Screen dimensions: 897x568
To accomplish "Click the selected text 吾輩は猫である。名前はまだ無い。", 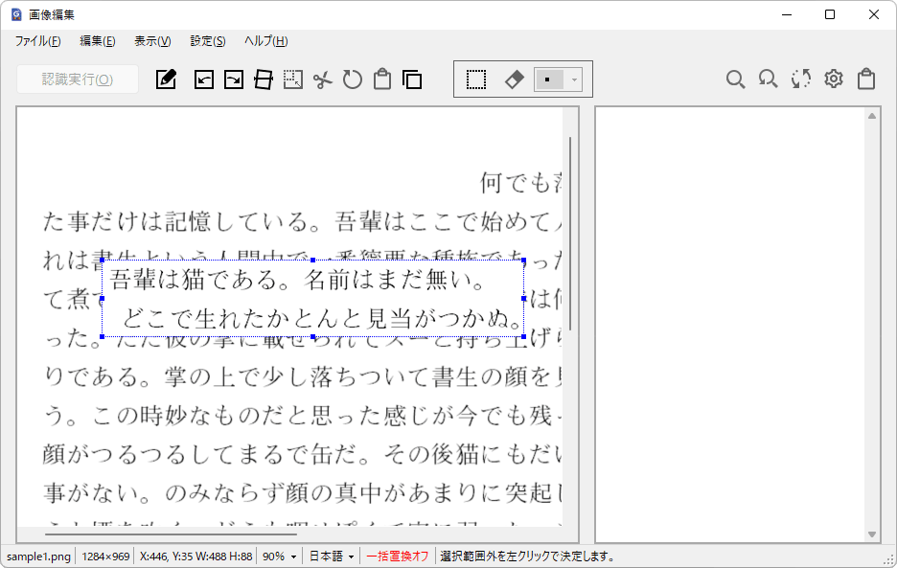I will (x=297, y=280).
